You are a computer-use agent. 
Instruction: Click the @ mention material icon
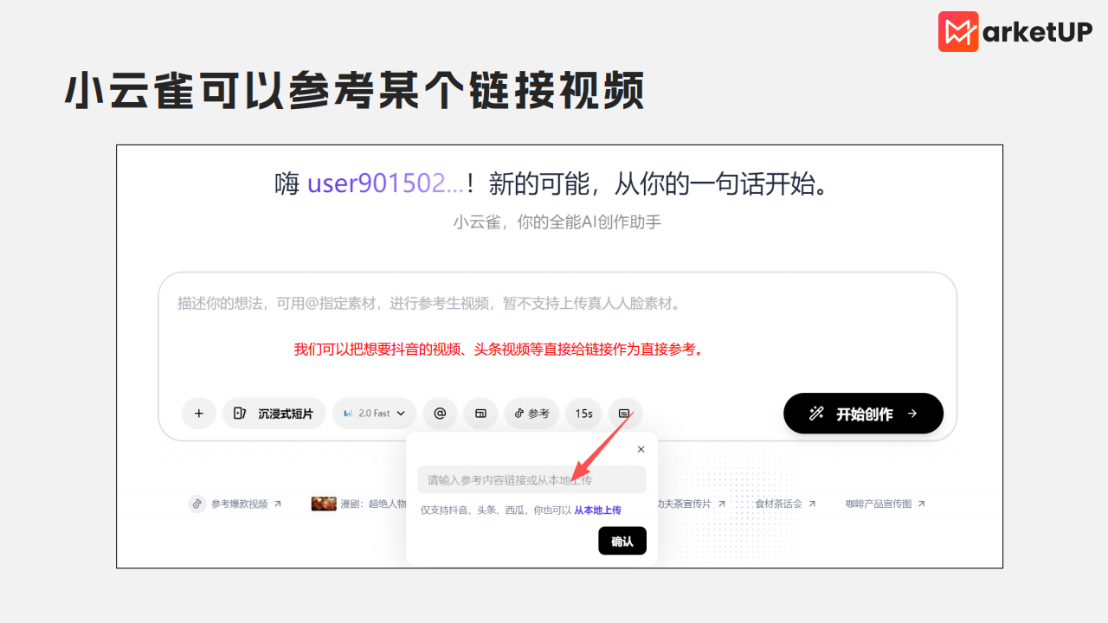[440, 414]
